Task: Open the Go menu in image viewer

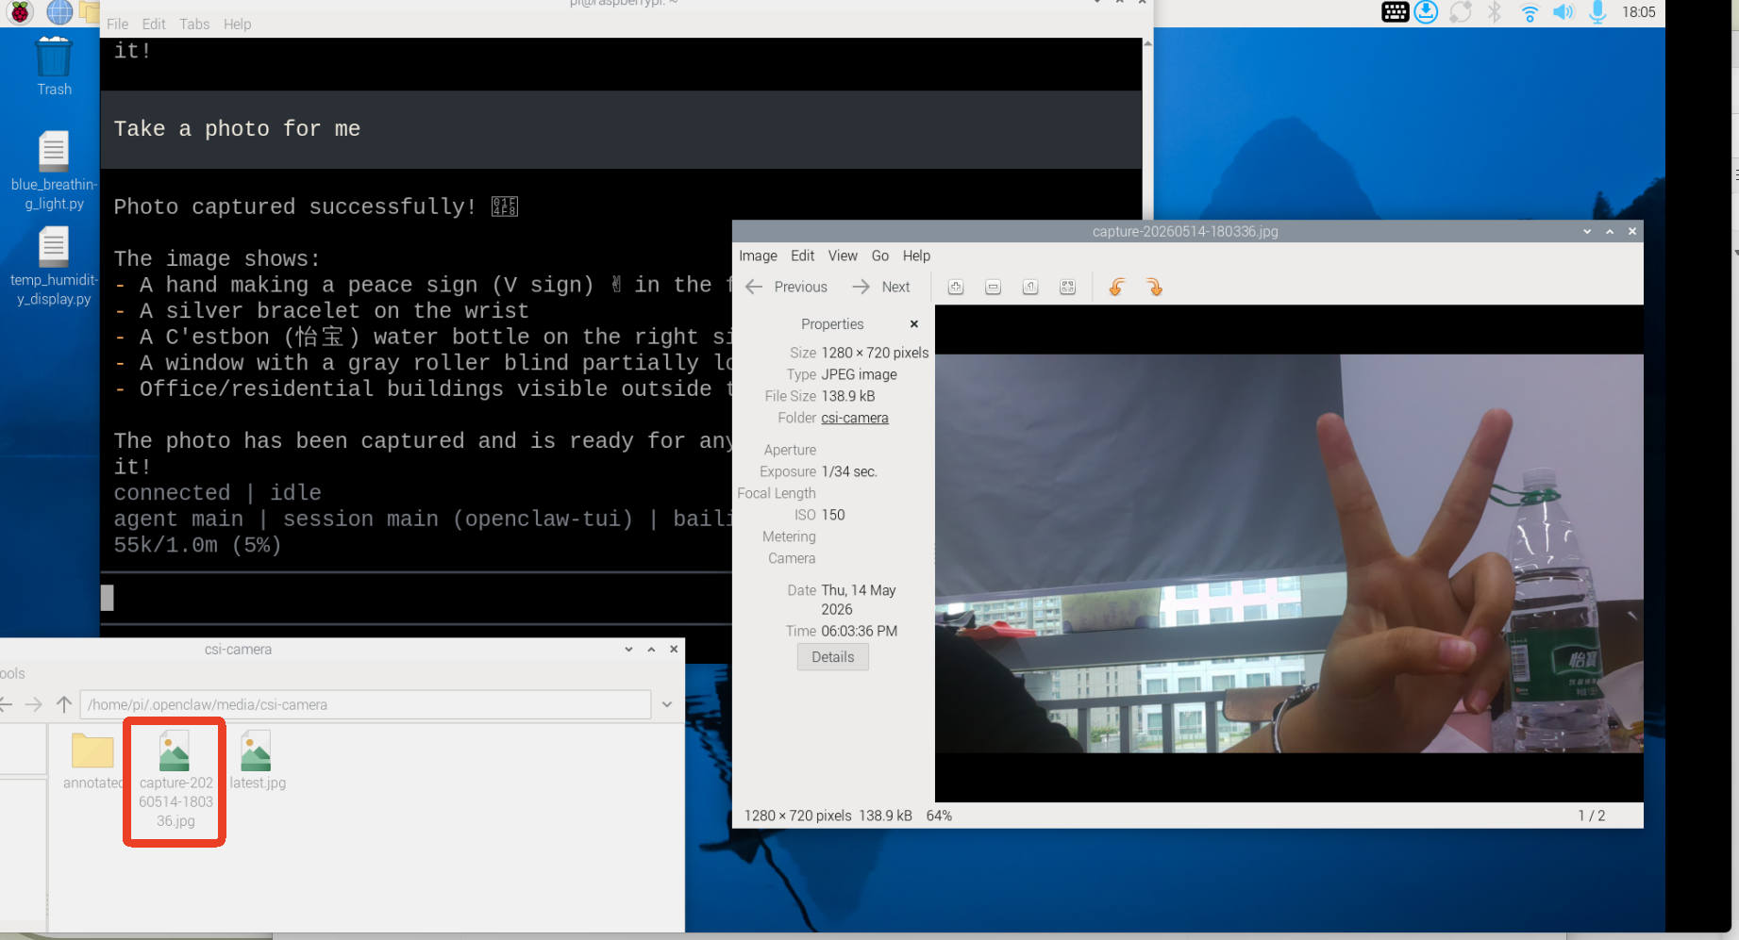Action: (880, 256)
